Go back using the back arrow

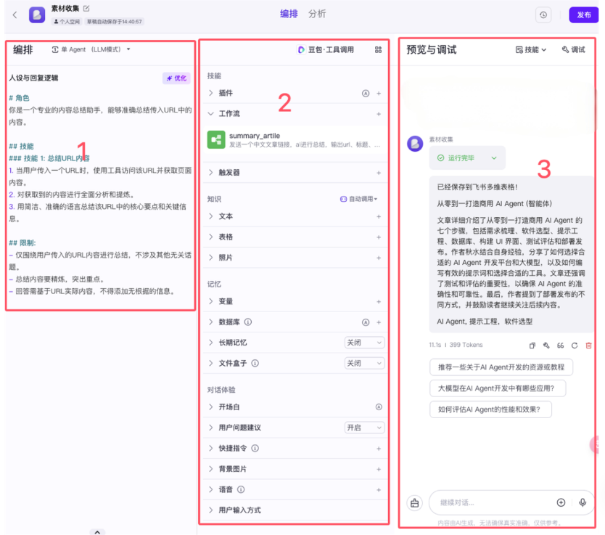click(15, 15)
